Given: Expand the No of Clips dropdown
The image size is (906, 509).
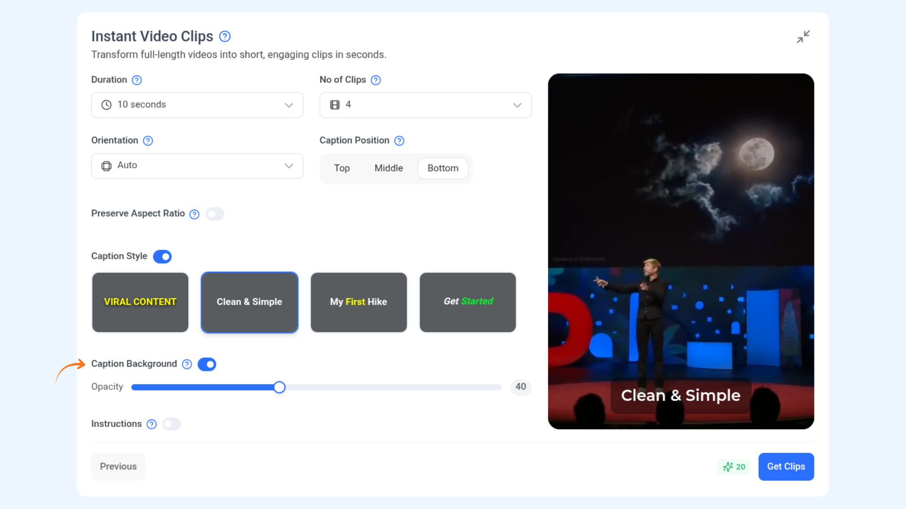Looking at the screenshot, I should [425, 105].
